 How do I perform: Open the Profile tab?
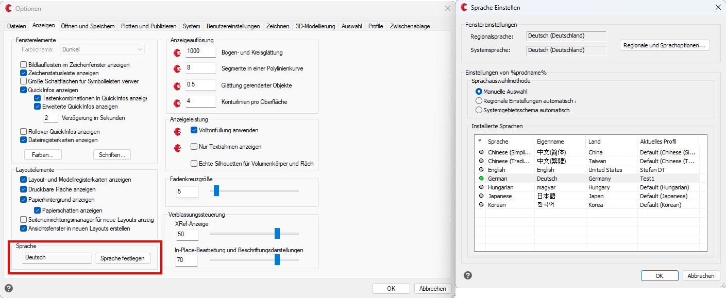pos(375,26)
